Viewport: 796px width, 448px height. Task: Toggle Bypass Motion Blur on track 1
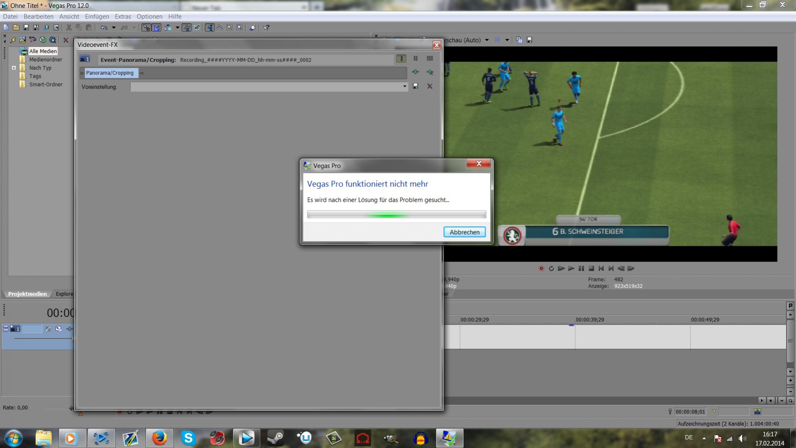point(48,329)
